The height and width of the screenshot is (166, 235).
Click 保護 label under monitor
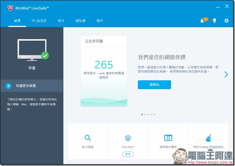32,68
